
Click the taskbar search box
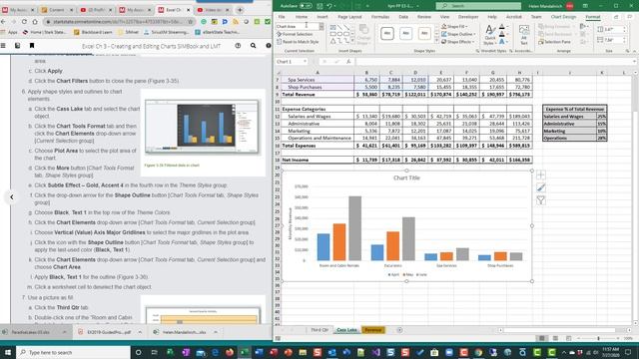(x=73, y=352)
